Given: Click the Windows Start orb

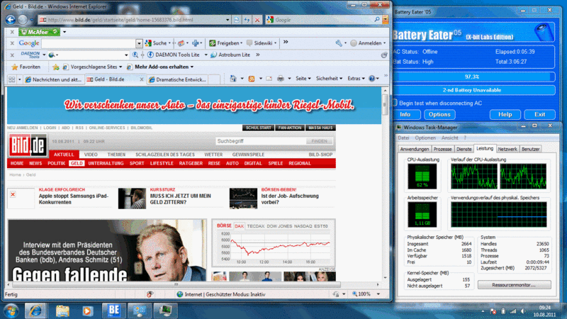Looking at the screenshot, I should click(11, 310).
